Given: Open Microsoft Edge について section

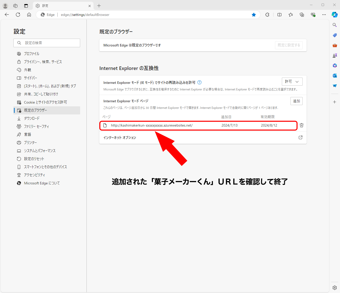Looking at the screenshot, I should pos(47,183).
